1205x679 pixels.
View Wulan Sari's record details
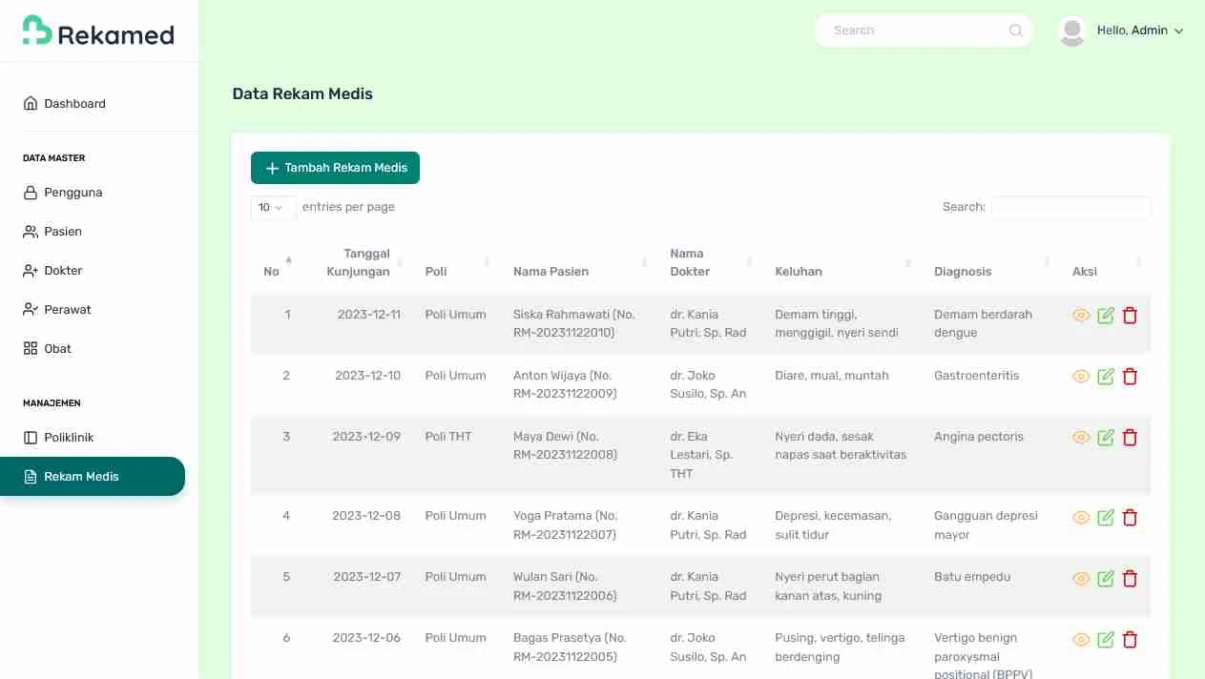tap(1081, 579)
